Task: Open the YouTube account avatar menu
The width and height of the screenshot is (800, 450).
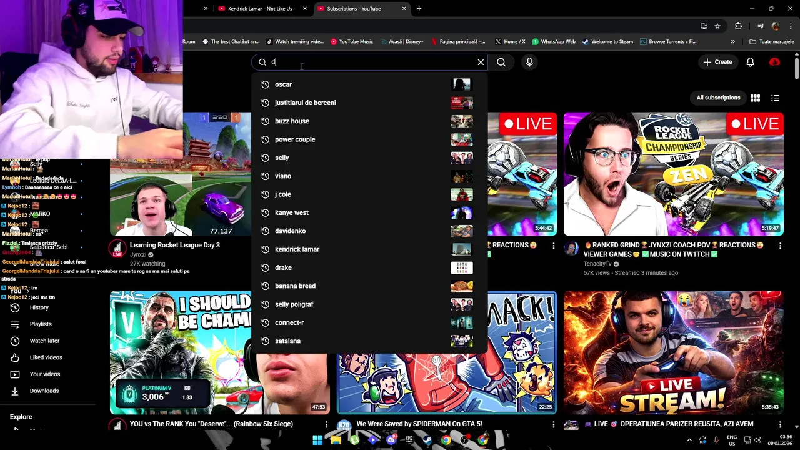Action: (x=775, y=62)
